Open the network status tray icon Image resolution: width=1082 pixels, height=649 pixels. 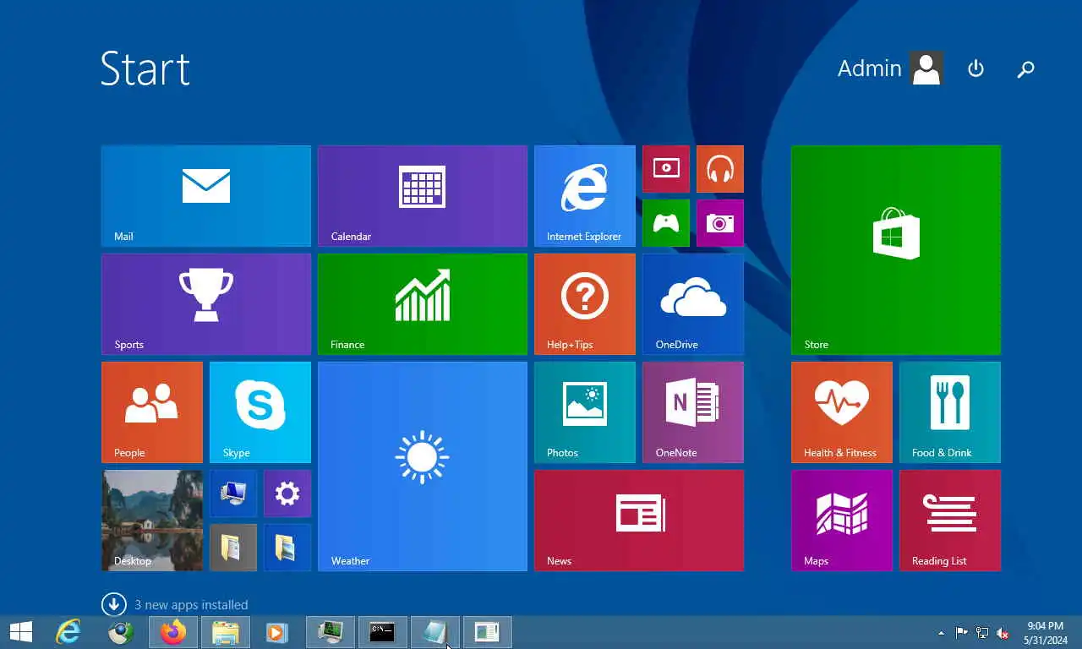tap(982, 633)
